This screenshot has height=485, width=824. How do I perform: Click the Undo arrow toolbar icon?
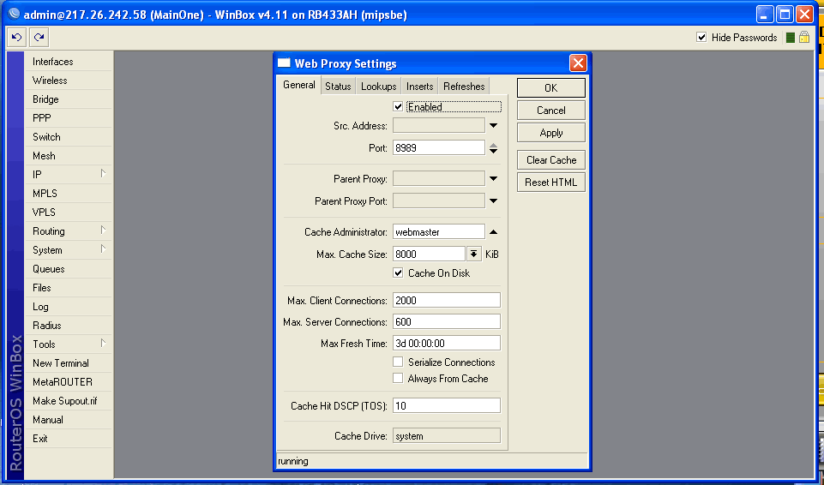click(x=17, y=37)
